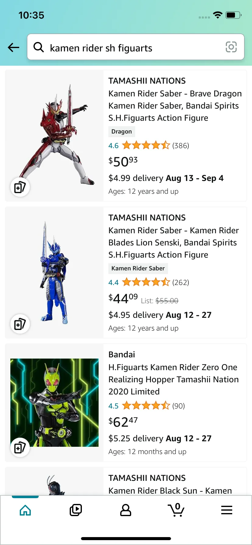Tap the back arrow icon
The height and width of the screenshot is (545, 252).
(x=13, y=47)
